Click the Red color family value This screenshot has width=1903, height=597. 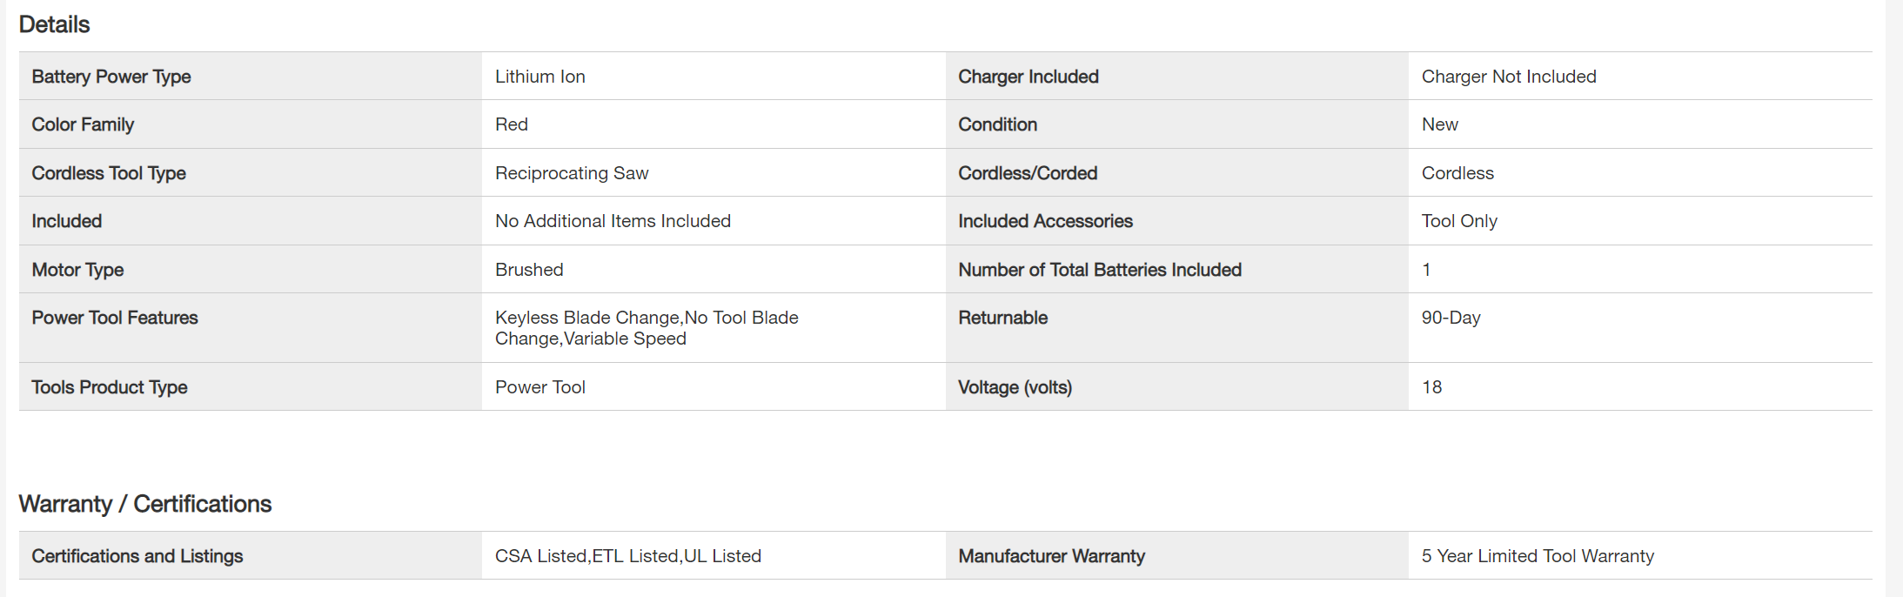click(512, 124)
